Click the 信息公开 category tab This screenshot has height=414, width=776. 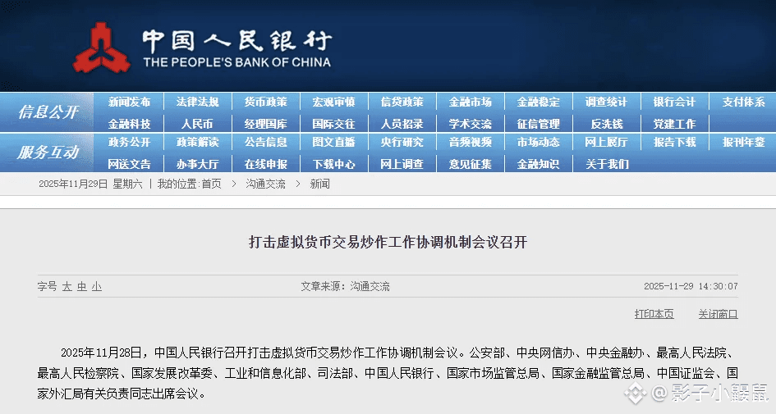point(48,112)
